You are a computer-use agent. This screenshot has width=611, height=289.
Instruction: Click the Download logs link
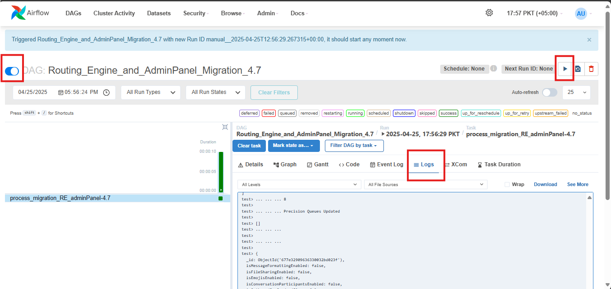pyautogui.click(x=545, y=184)
